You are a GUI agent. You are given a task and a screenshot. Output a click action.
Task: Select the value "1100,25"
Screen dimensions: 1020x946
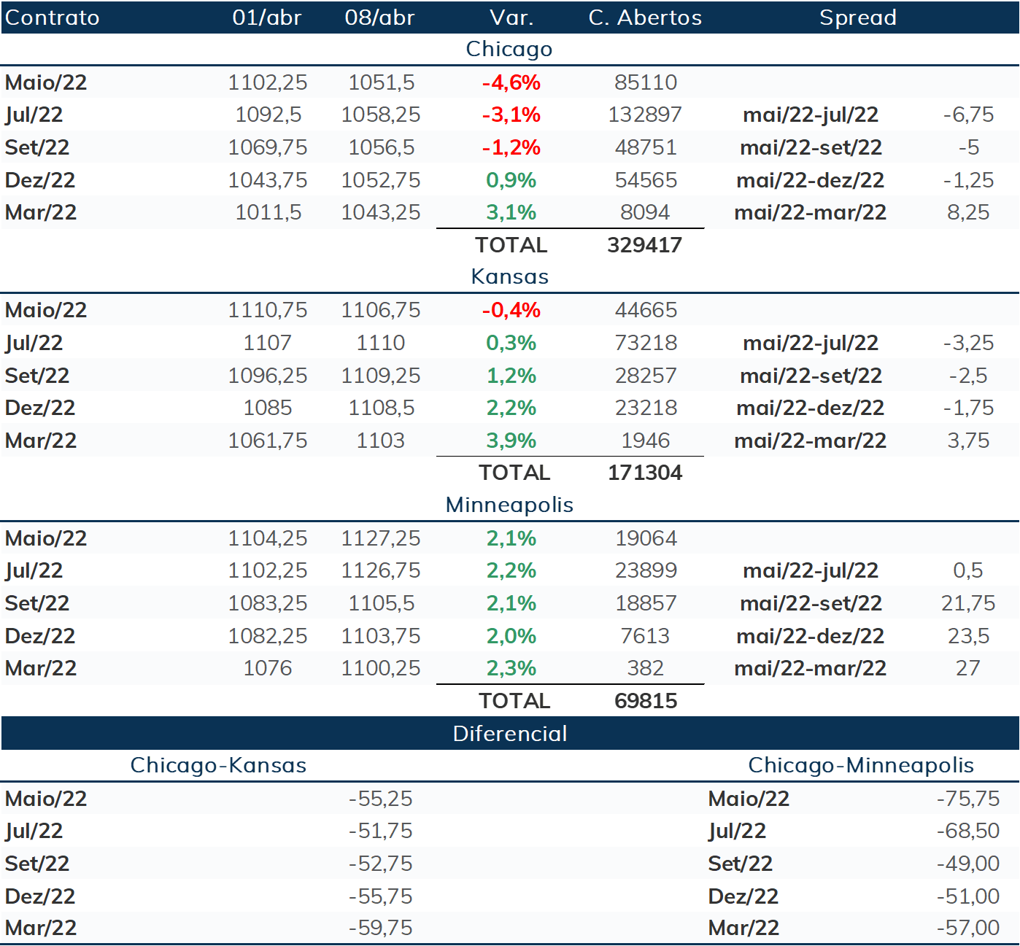point(381,668)
